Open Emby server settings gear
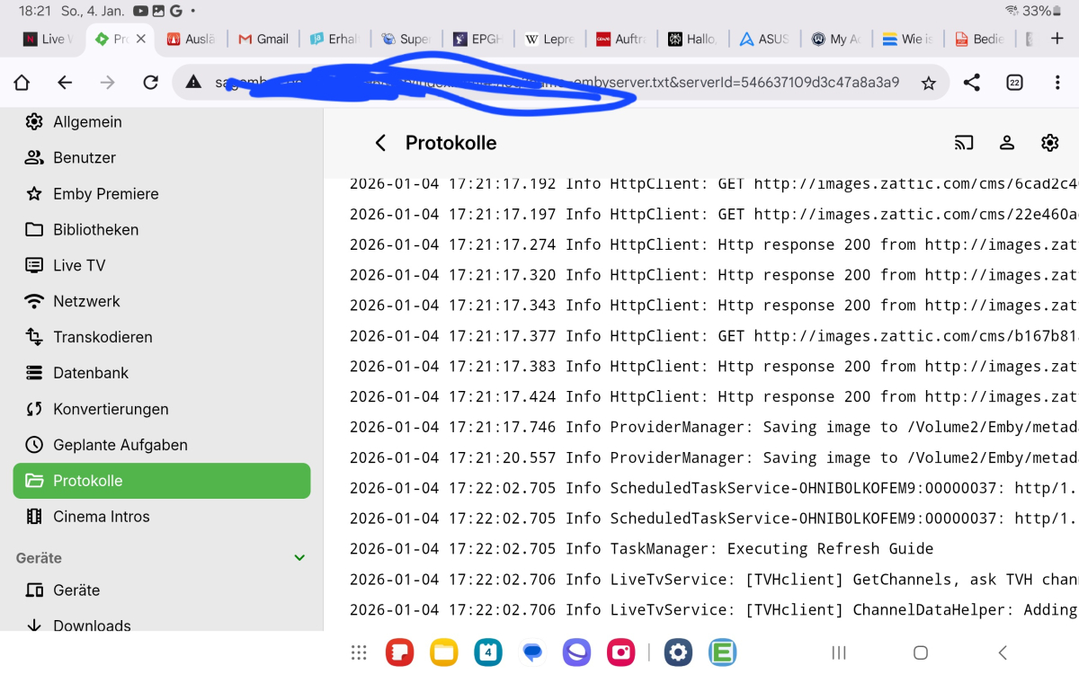The width and height of the screenshot is (1079, 674). click(x=1049, y=142)
